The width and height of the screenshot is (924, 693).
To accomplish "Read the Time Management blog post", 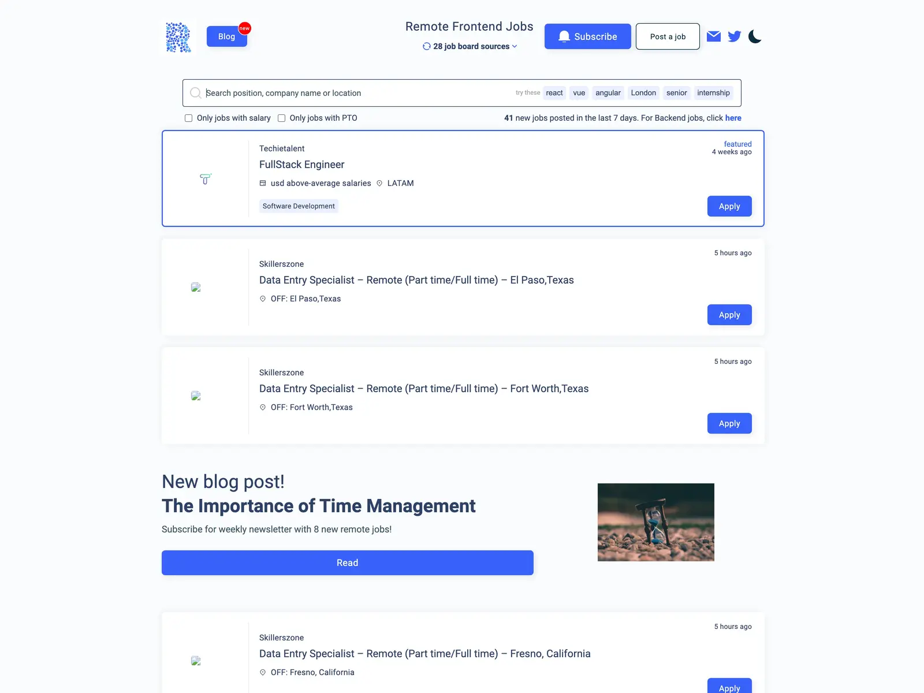I will coord(348,562).
